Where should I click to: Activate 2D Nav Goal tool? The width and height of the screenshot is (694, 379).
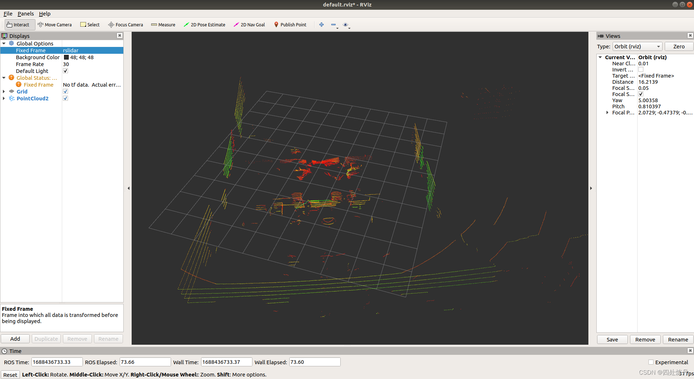250,25
